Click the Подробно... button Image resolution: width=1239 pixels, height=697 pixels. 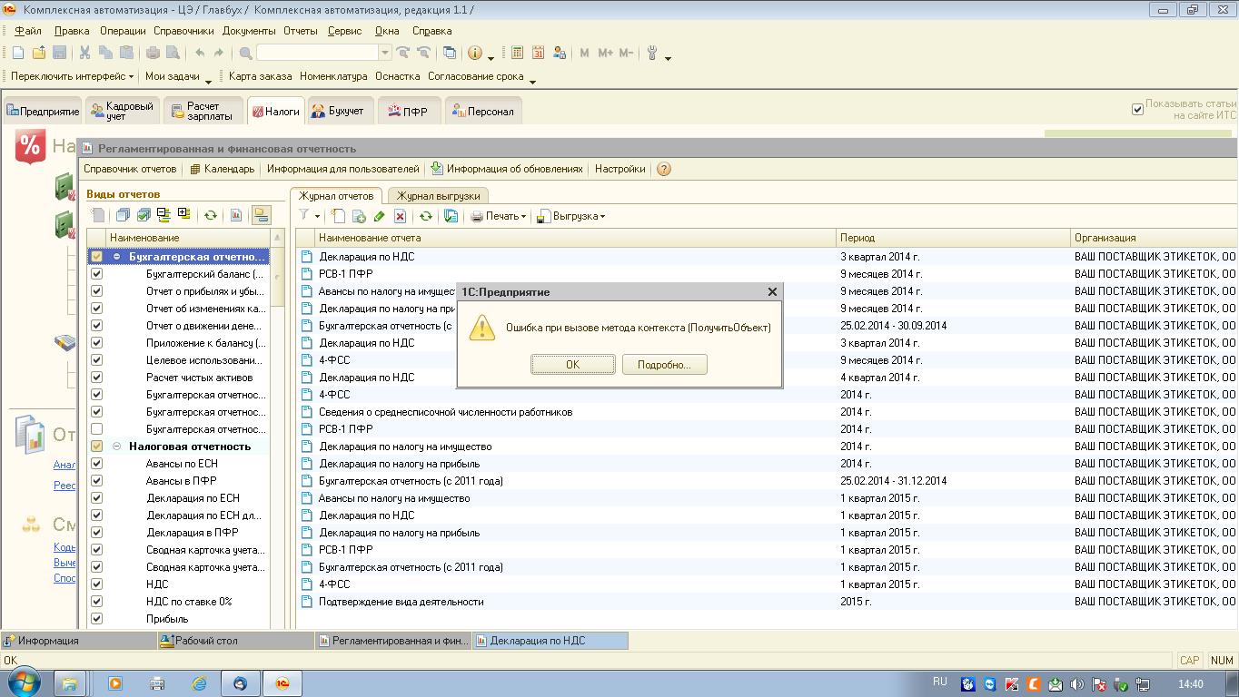click(664, 365)
